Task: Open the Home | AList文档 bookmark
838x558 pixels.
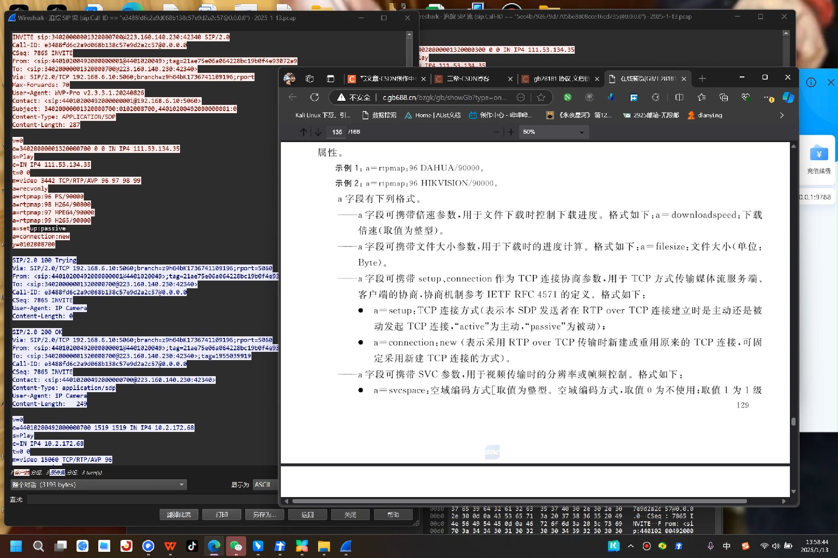Action: (432, 115)
